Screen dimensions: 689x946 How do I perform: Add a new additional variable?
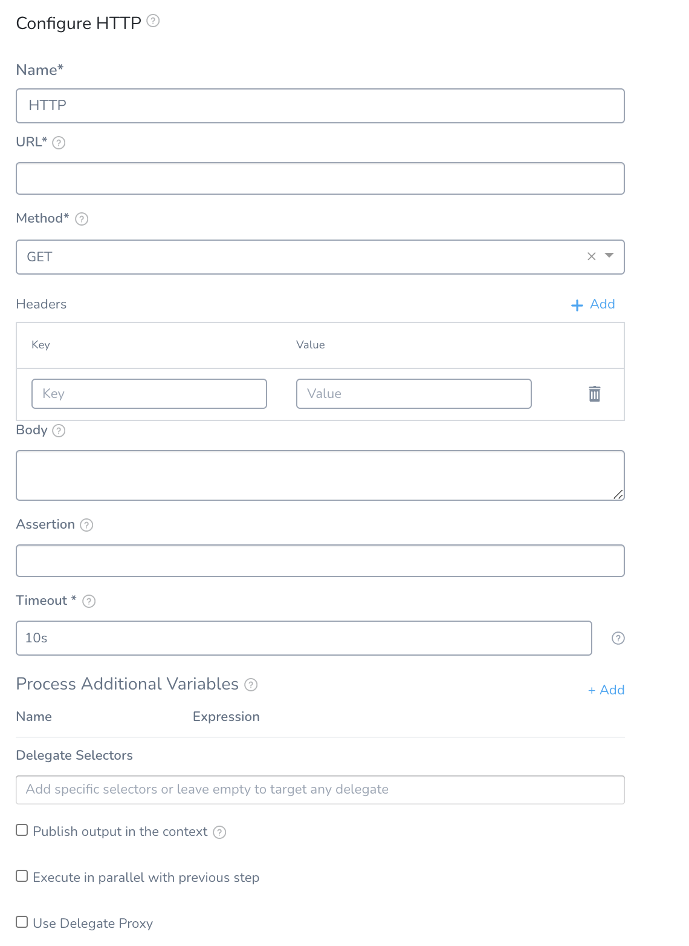(606, 690)
